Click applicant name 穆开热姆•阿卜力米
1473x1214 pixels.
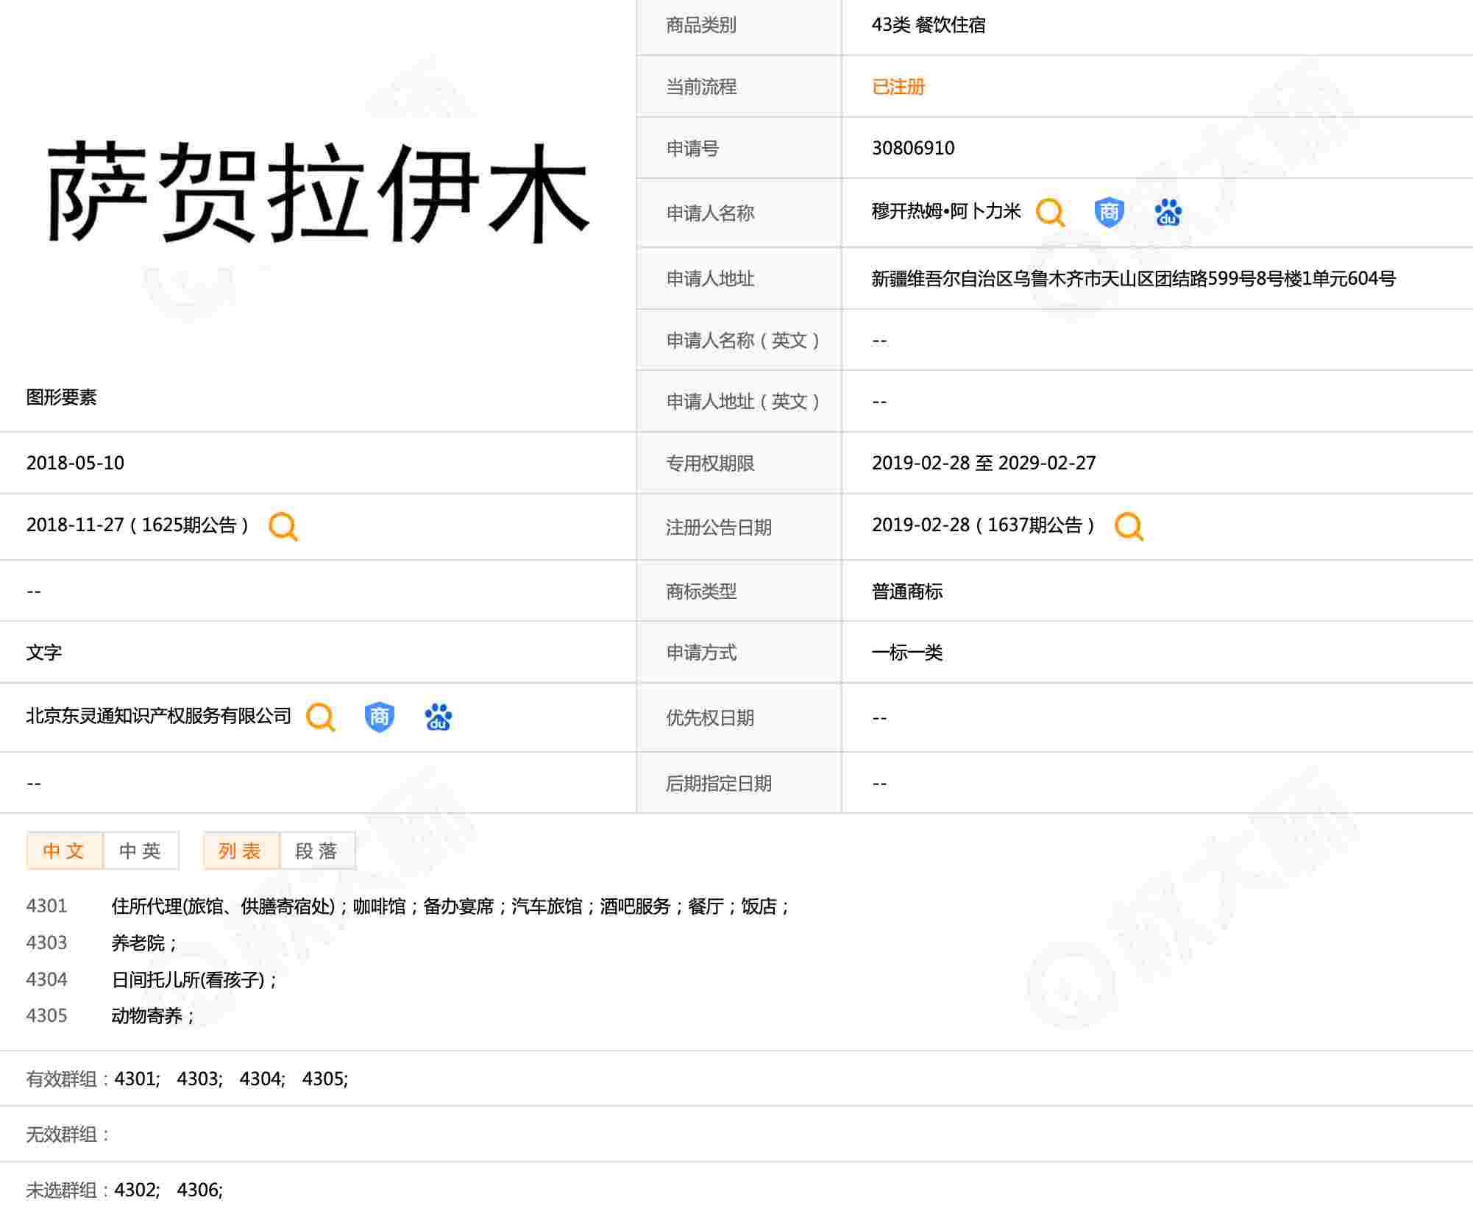[x=946, y=212]
